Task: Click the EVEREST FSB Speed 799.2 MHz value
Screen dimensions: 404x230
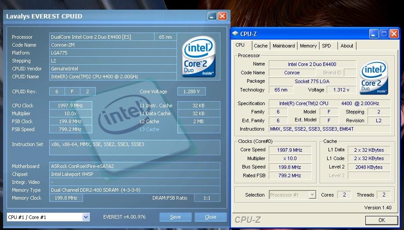Action: (70, 129)
